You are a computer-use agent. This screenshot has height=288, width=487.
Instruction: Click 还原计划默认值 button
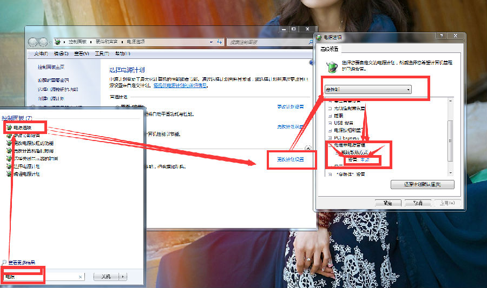[422, 185]
